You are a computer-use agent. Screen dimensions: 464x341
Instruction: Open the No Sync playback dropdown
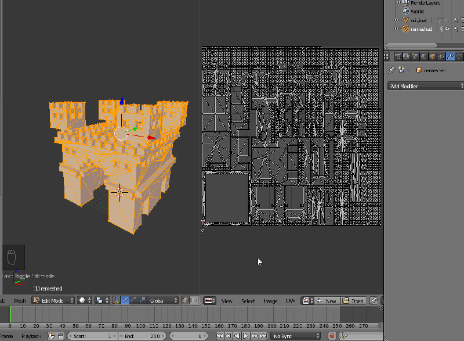[296, 335]
